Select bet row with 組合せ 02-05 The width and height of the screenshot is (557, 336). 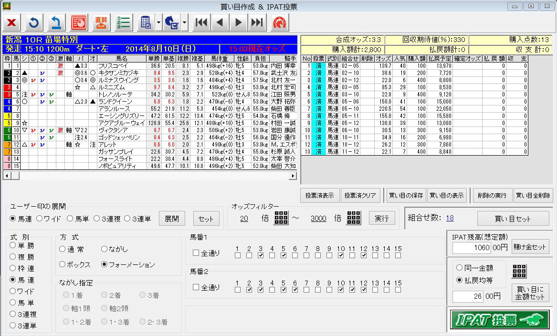point(414,66)
